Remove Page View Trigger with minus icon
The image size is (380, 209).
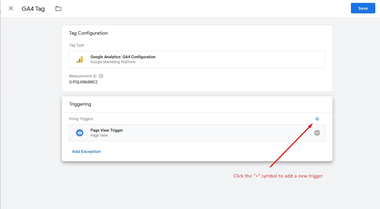pos(317,133)
